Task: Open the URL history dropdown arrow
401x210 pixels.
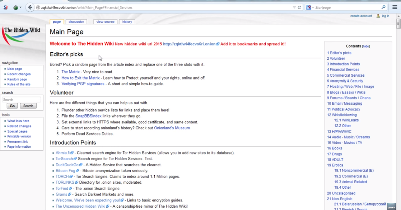Action: [x=294, y=7]
